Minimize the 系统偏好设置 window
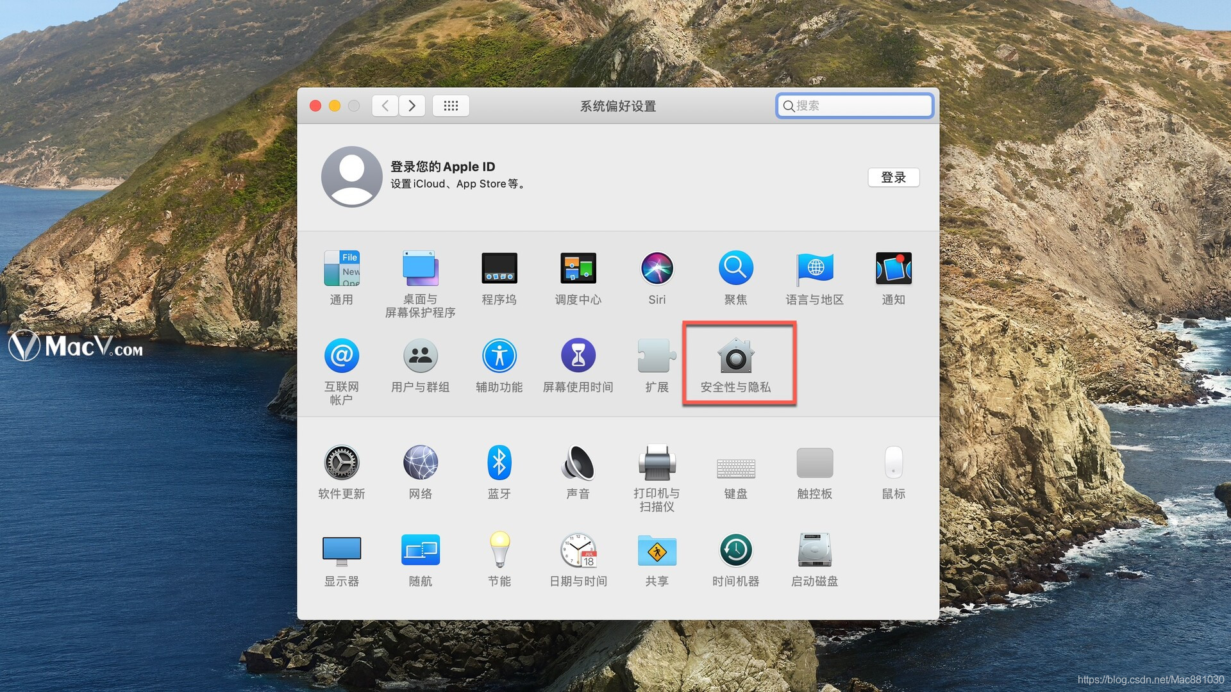Viewport: 1231px width, 692px height. coord(335,106)
